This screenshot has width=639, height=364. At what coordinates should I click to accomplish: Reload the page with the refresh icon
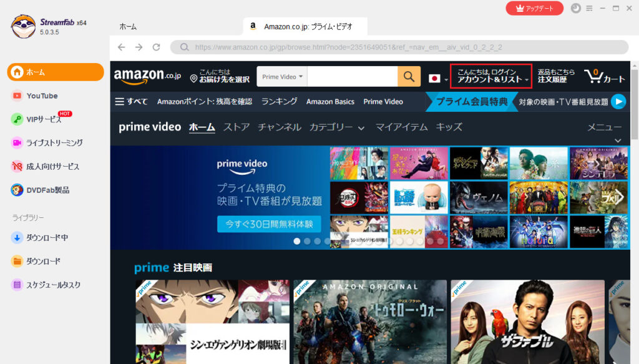(x=157, y=47)
